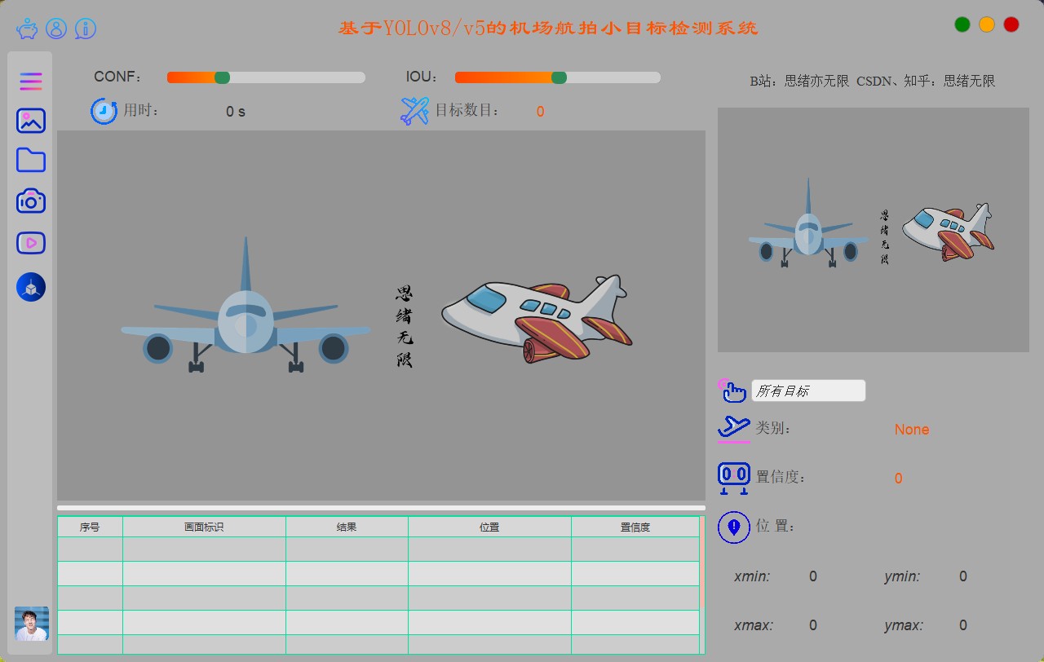Click the B站 CSDN author credit text
Image resolution: width=1044 pixels, height=662 pixels.
pos(873,82)
